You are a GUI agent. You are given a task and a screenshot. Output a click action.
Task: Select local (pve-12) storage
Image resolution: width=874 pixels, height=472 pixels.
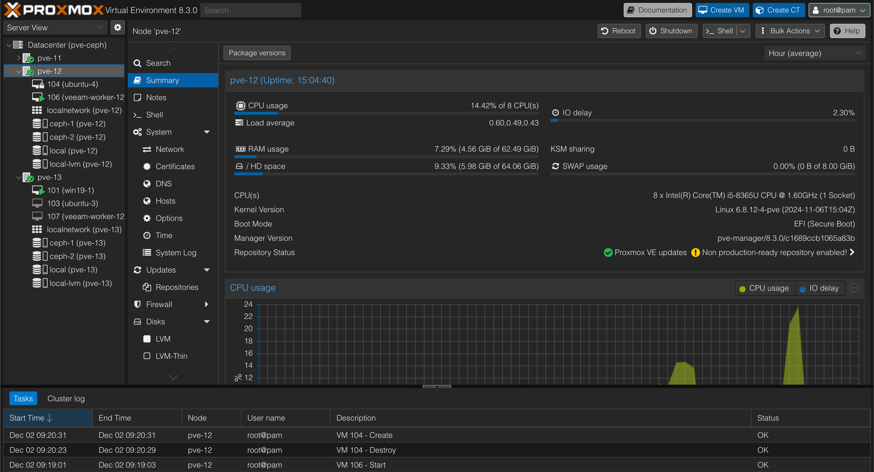tap(65, 151)
